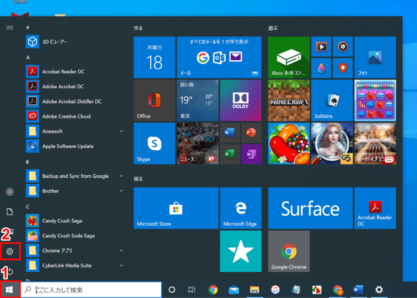Launch the Skype tile
The height and width of the screenshot is (298, 417).
click(154, 143)
